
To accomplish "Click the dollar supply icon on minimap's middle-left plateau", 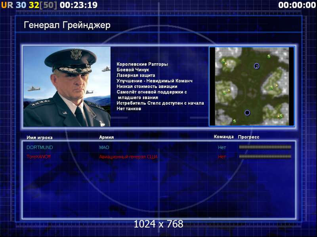I will pyautogui.click(x=224, y=93).
